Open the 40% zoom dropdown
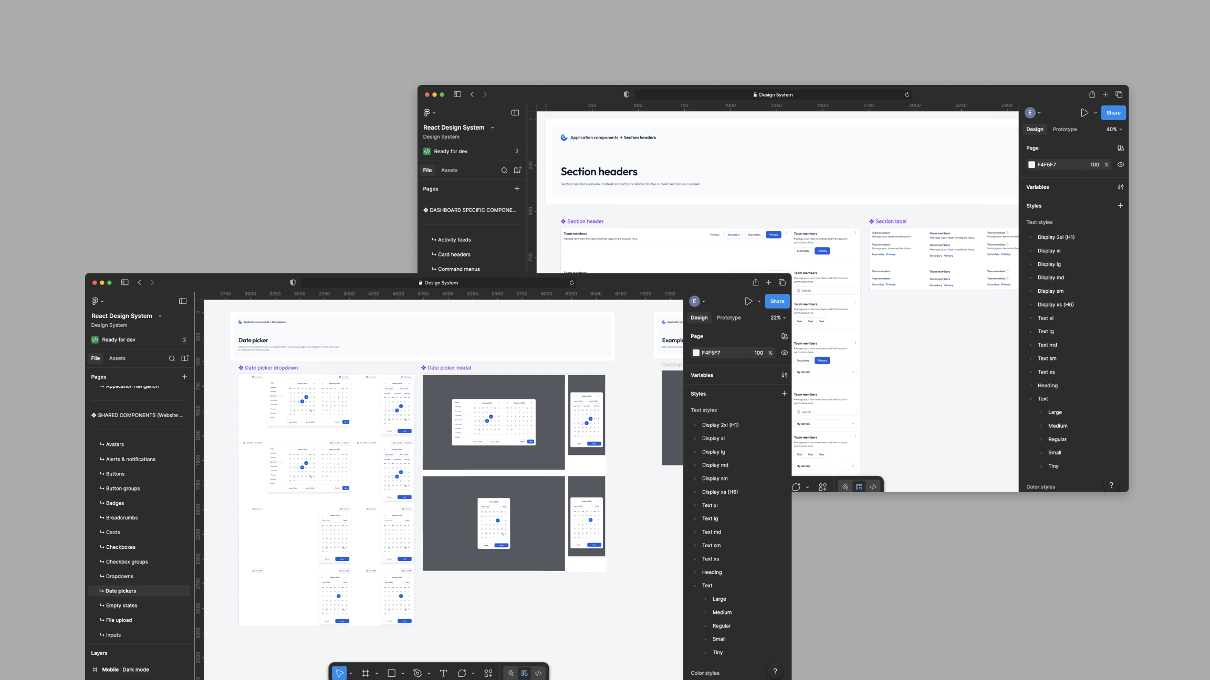This screenshot has height=680, width=1210. pos(1114,129)
